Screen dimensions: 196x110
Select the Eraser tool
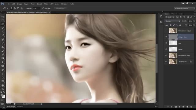pyautogui.click(x=3, y=54)
